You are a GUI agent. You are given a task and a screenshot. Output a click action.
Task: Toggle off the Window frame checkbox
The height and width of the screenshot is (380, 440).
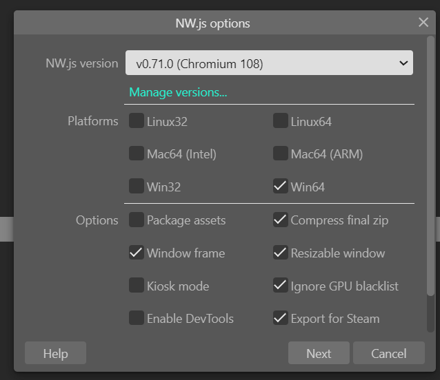tap(137, 253)
